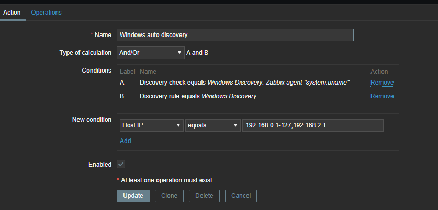Click the Action column header in Conditions table
Image resolution: width=438 pixels, height=210 pixels.
coord(379,71)
